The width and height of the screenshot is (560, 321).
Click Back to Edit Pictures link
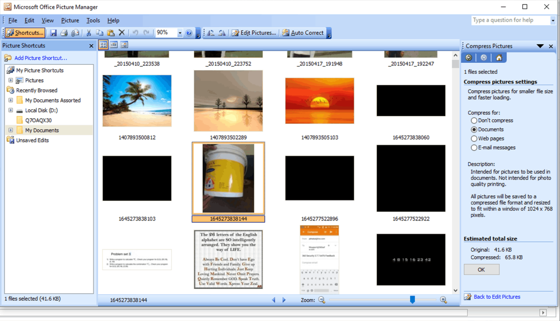point(497,297)
